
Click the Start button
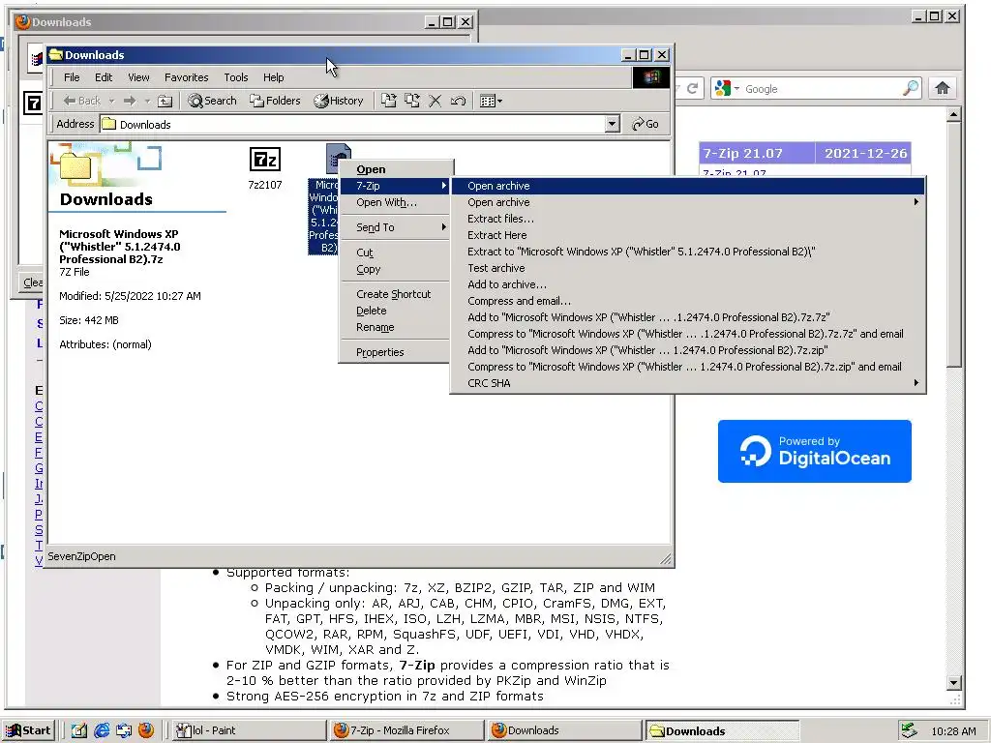28,730
